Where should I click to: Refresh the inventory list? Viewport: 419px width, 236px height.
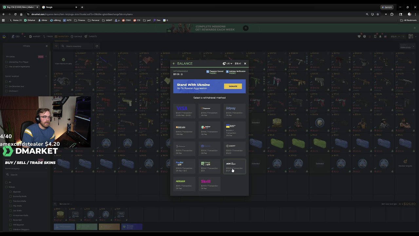97,46
